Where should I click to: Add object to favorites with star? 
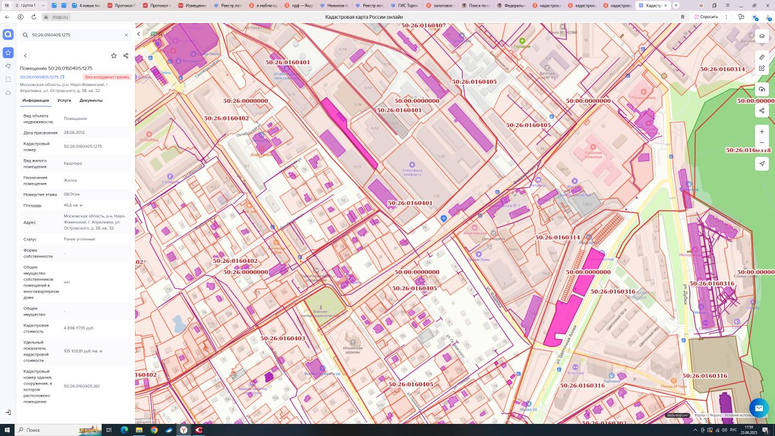click(113, 56)
